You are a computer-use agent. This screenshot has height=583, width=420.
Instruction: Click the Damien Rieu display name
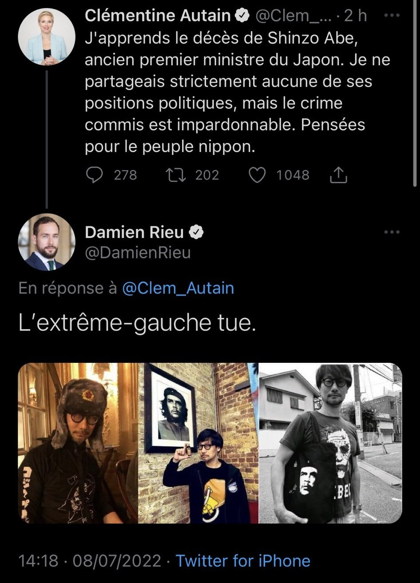click(x=134, y=232)
